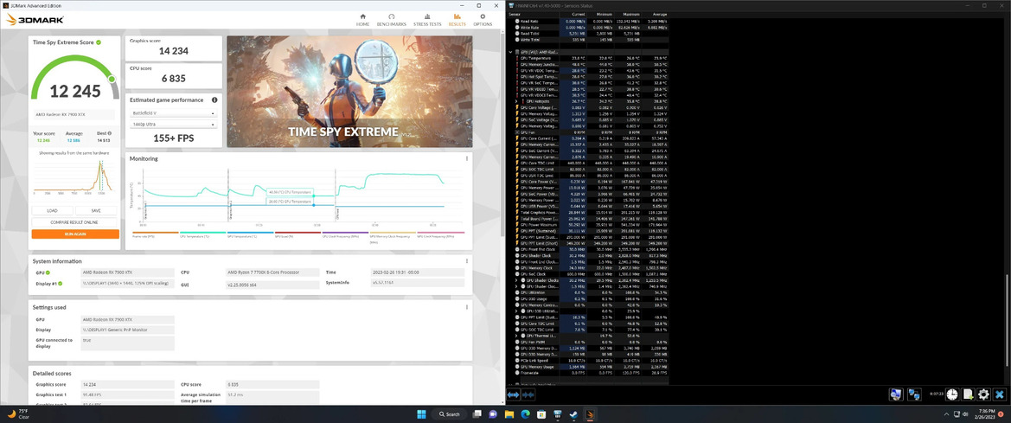The width and height of the screenshot is (1011, 423).
Task: Open the taskbar clock and date
Action: tap(985, 413)
